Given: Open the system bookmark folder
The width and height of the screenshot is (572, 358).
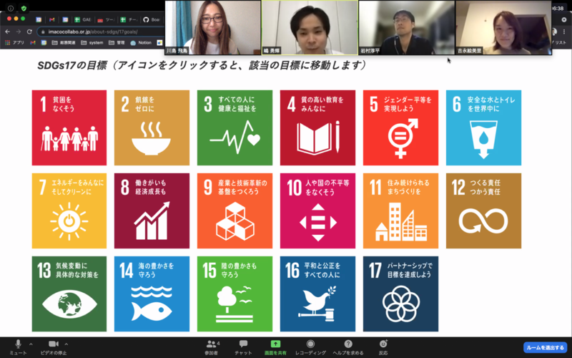Looking at the screenshot, I should [x=92, y=43].
